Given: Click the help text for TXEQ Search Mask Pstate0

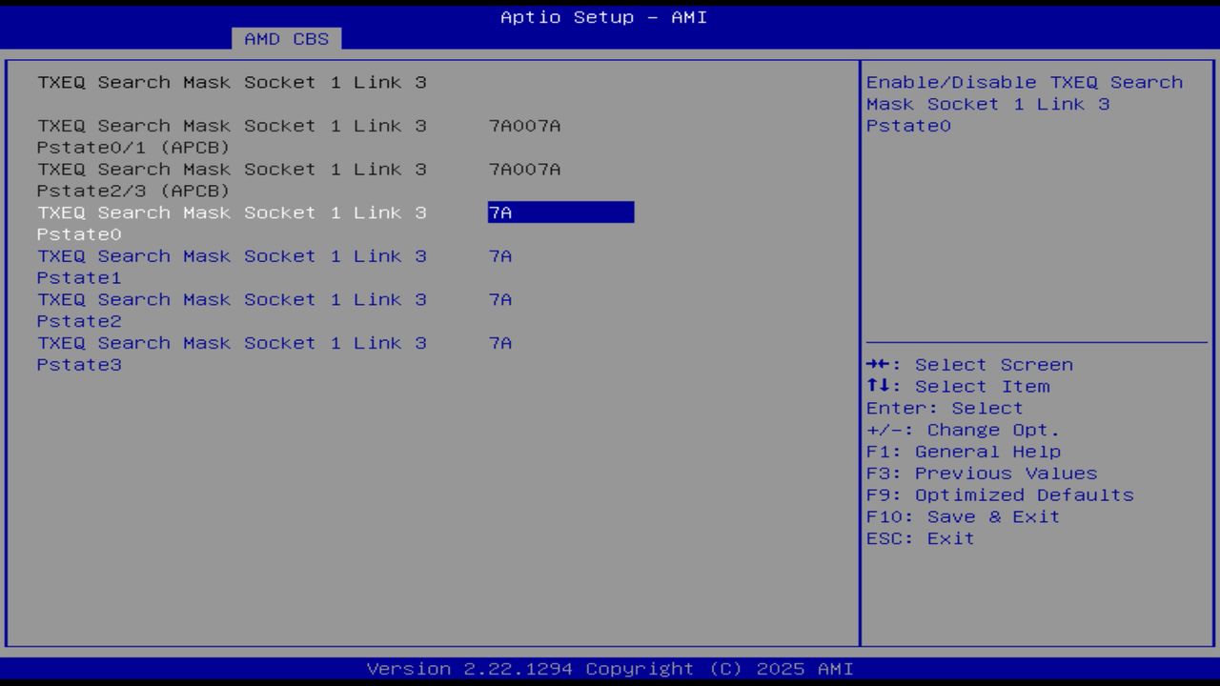Looking at the screenshot, I should pyautogui.click(x=1023, y=103).
